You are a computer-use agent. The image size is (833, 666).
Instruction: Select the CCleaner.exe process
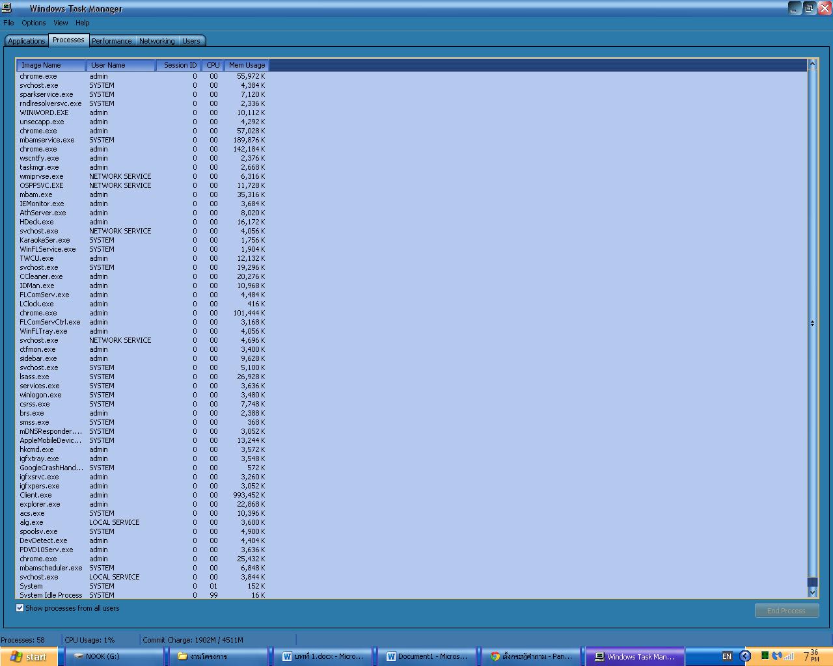[142, 276]
